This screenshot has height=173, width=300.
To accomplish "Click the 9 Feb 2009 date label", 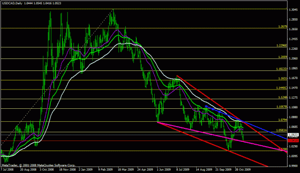I will (x=106, y=169).
